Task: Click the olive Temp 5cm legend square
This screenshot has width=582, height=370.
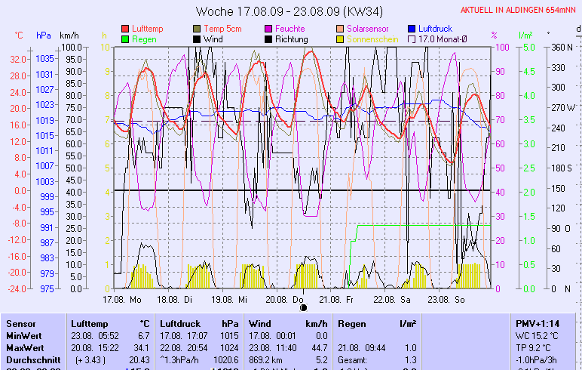Action: tap(198, 28)
